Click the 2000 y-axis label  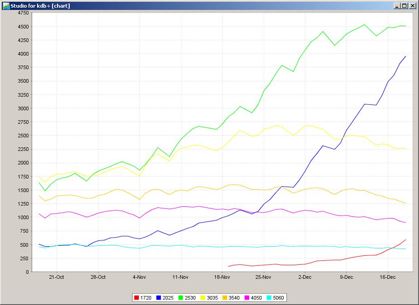pyautogui.click(x=23, y=163)
